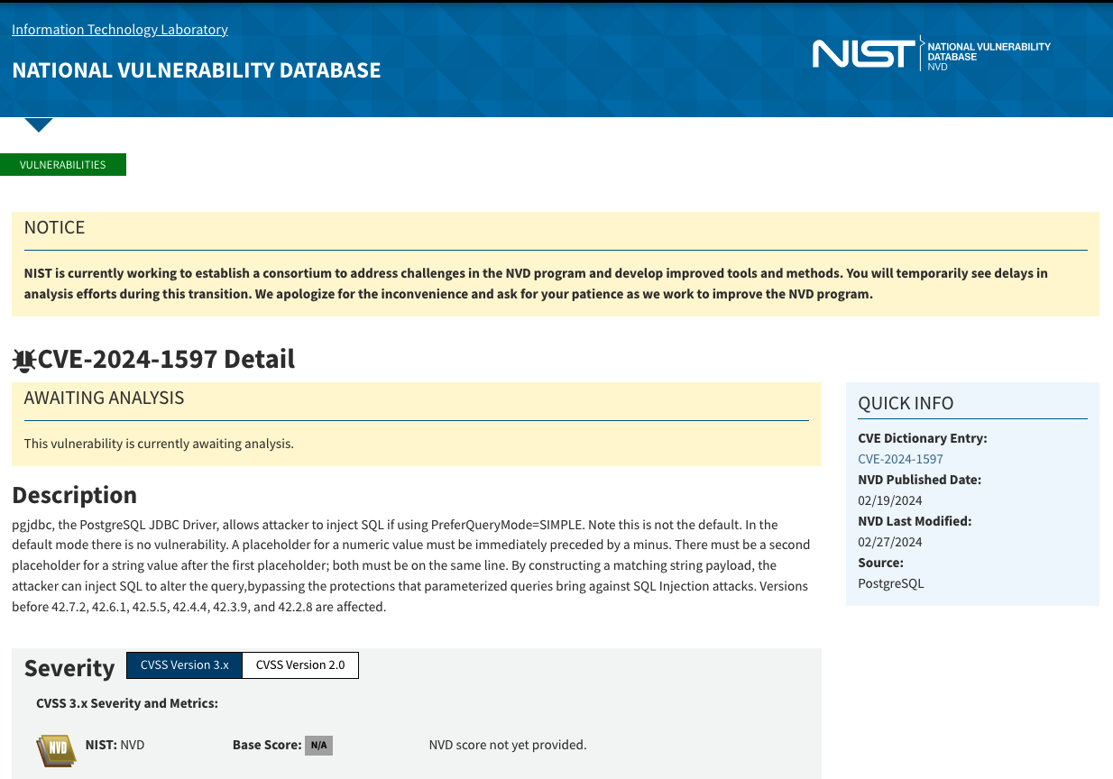Click the Description heading
Viewport: 1113px width, 779px height.
click(x=74, y=495)
